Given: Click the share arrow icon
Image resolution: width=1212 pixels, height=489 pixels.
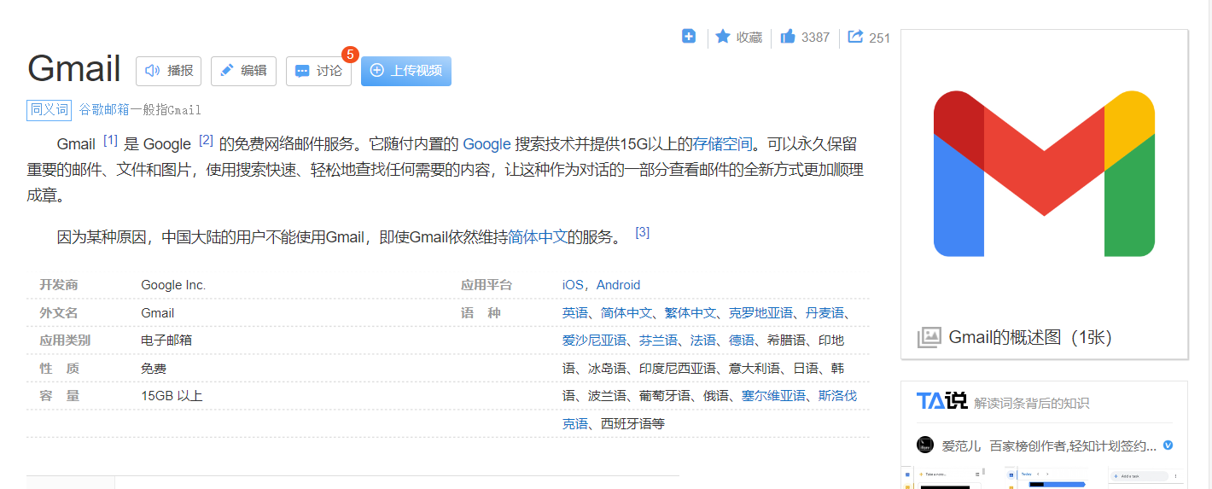Looking at the screenshot, I should pos(855,37).
